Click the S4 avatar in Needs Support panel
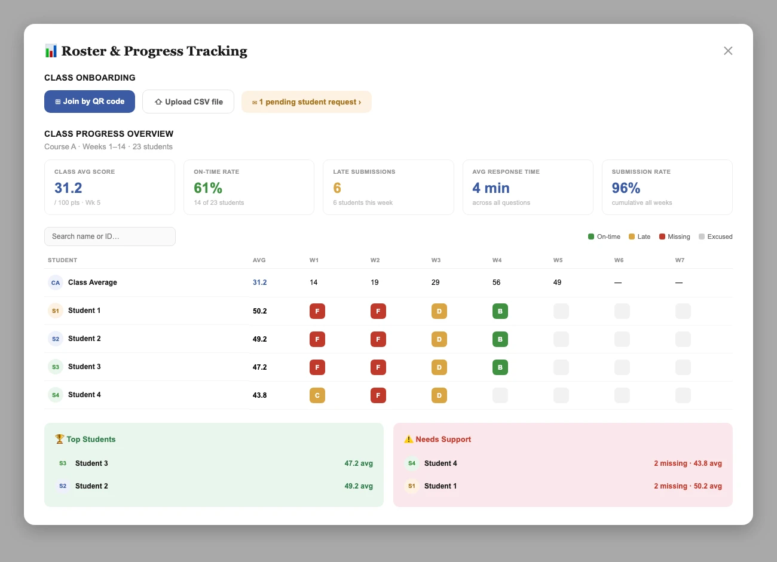The height and width of the screenshot is (562, 777). pos(412,463)
